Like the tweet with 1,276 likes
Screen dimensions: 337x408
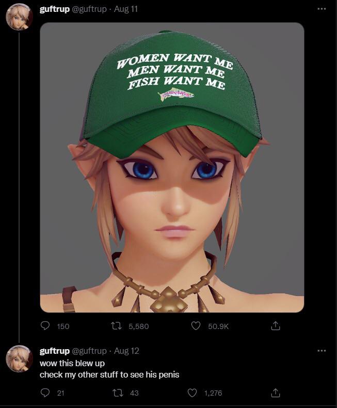click(192, 393)
